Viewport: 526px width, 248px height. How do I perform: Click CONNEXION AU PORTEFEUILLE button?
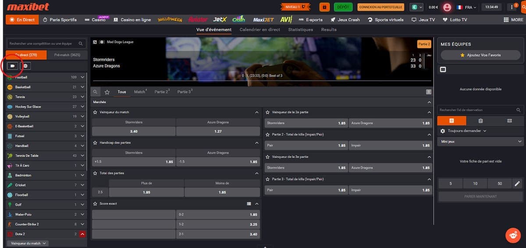coord(380,7)
